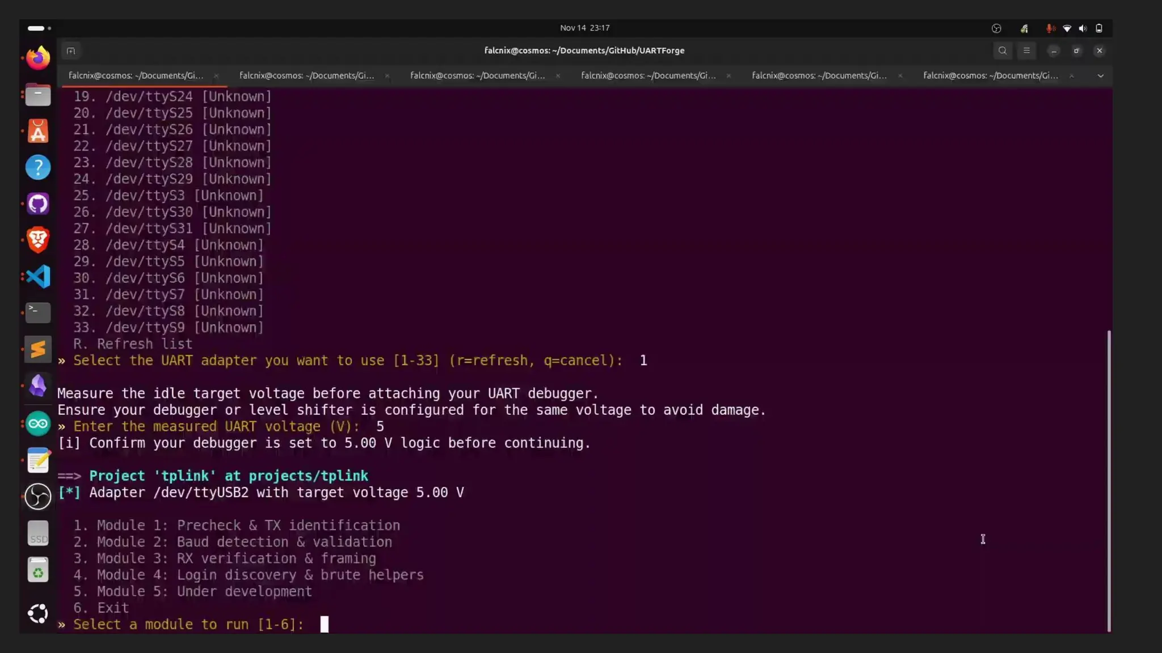Click the terminal vertical scrollbar
Screen dimensions: 1162x653
tap(1109, 481)
